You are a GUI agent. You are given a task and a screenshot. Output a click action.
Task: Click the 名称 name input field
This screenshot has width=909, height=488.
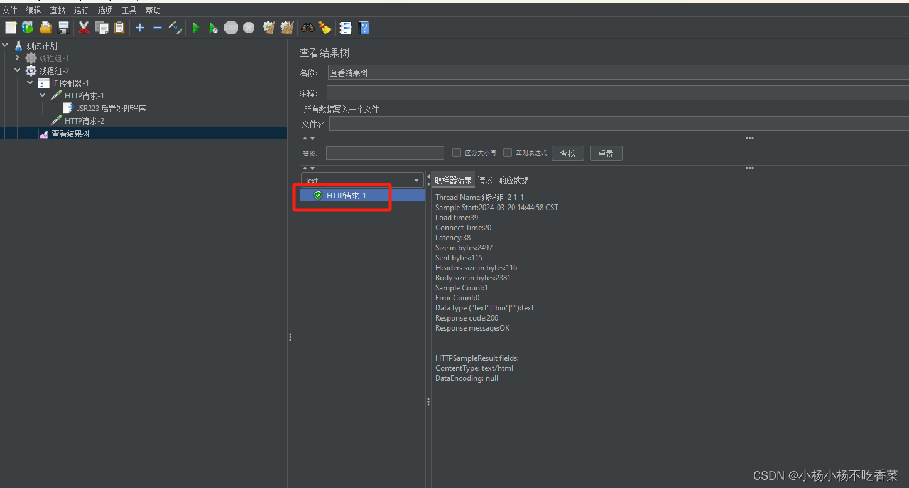tap(618, 73)
